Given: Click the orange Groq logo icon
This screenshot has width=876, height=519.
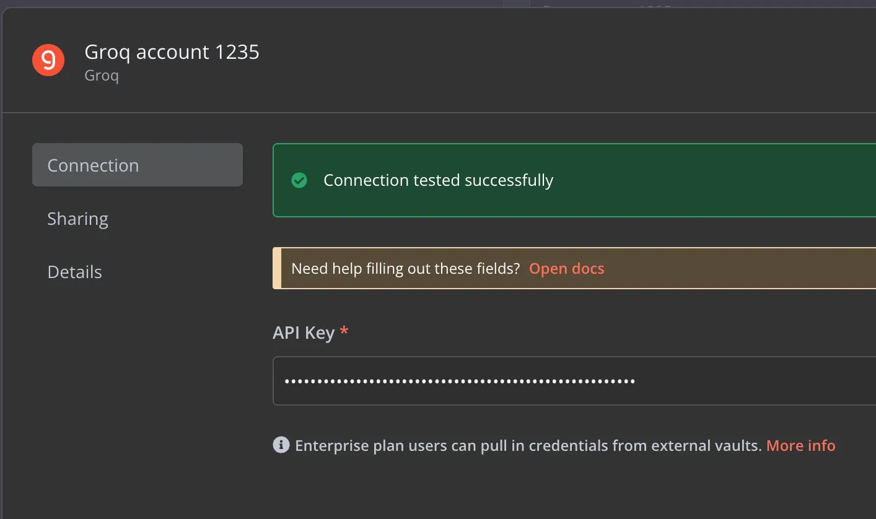Looking at the screenshot, I should [x=48, y=60].
